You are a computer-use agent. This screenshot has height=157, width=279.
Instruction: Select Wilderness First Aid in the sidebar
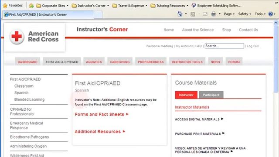click(27, 155)
